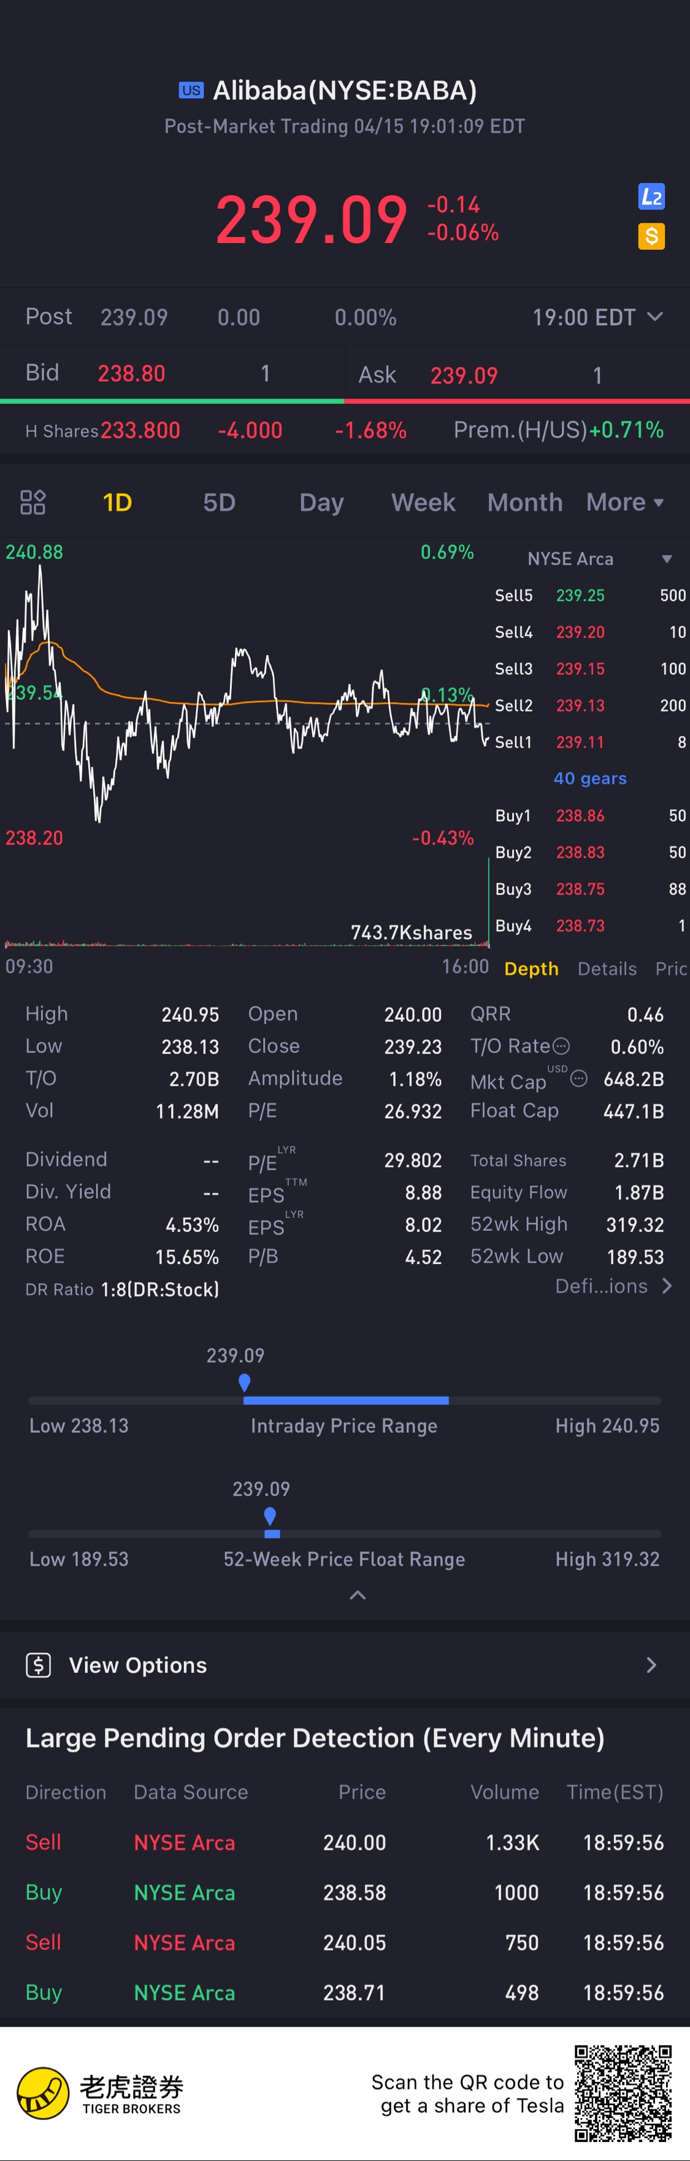Screen dimensions: 690x2161
Task: Tap the QR code image
Action: (x=623, y=2094)
